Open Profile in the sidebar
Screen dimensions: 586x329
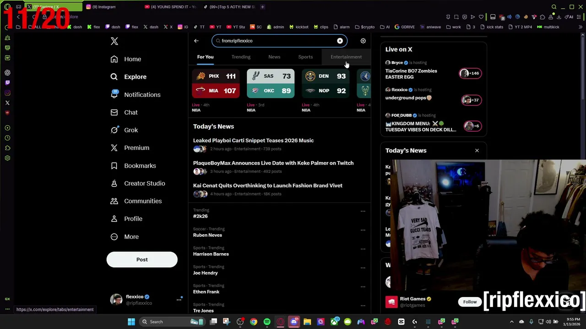point(126,219)
